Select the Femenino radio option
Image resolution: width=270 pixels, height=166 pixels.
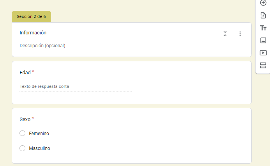(22, 134)
